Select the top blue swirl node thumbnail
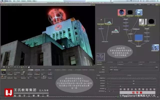This screenshot has width=160, height=100. click(138, 12)
